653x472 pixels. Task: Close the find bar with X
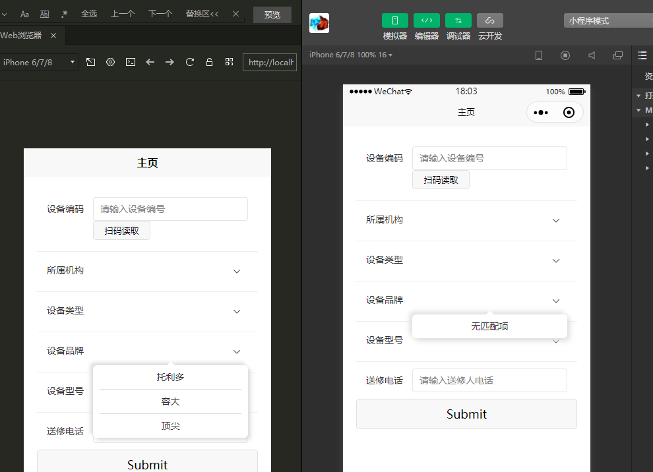tap(235, 14)
